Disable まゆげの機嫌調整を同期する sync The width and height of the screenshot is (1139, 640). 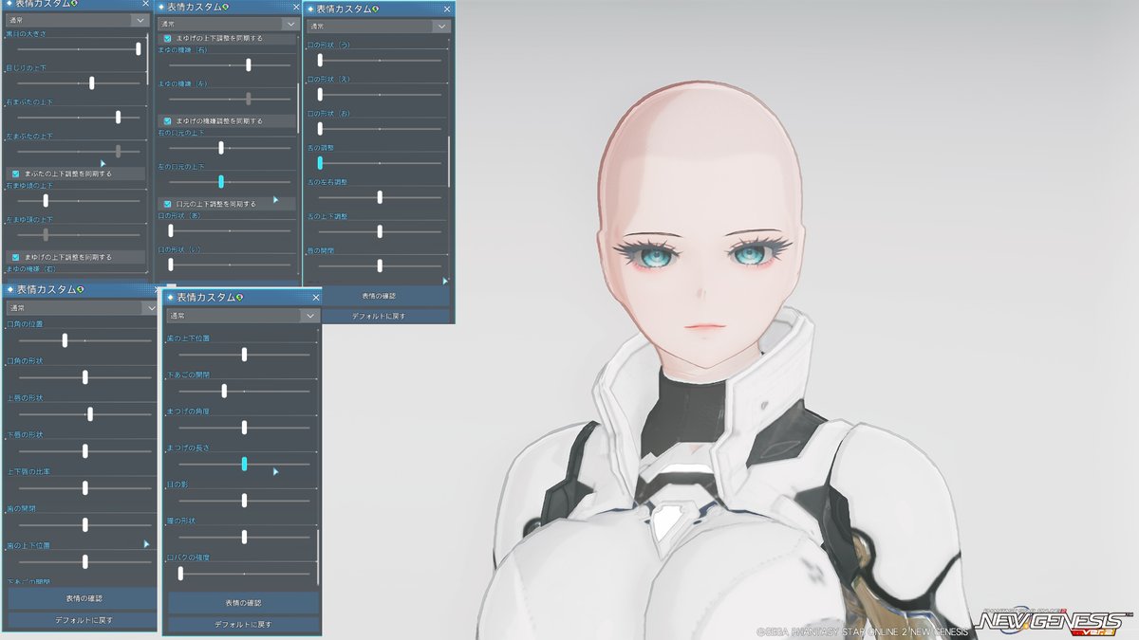click(165, 120)
